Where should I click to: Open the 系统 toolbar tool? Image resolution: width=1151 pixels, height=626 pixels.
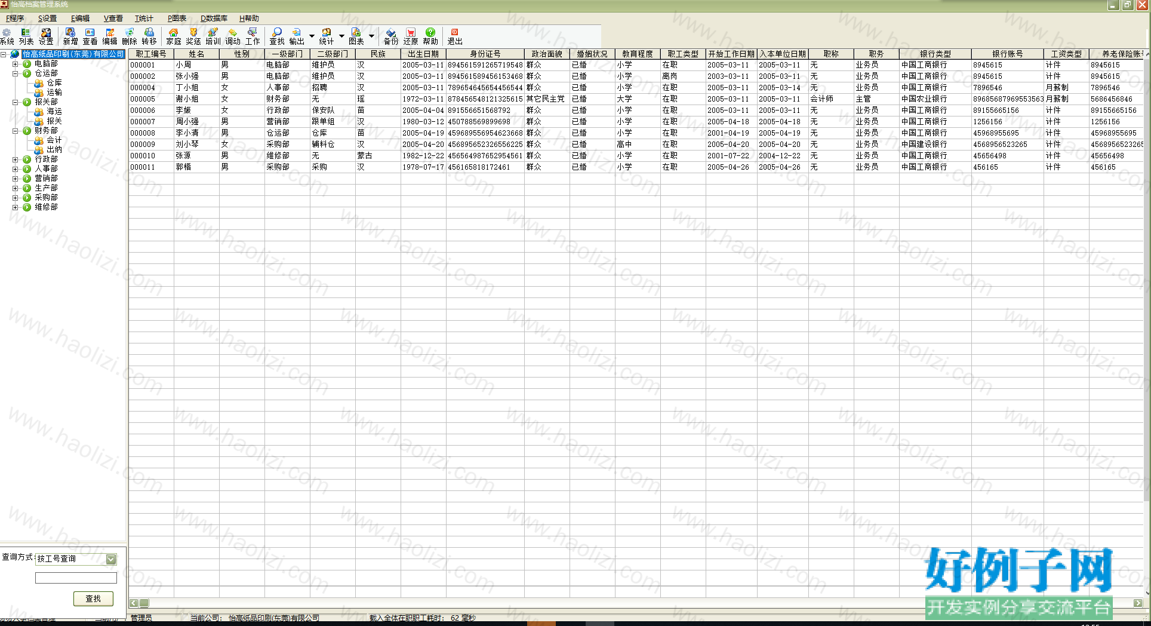click(7, 36)
